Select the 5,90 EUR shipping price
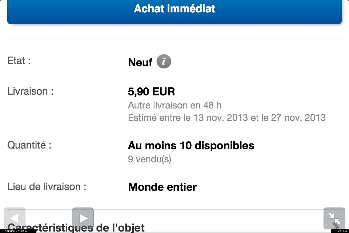The height and width of the screenshot is (233, 349). (x=151, y=92)
